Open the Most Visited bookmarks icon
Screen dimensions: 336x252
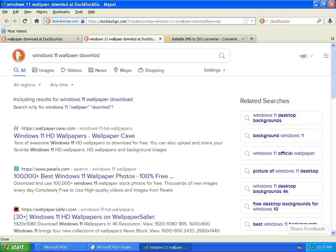[3, 31]
